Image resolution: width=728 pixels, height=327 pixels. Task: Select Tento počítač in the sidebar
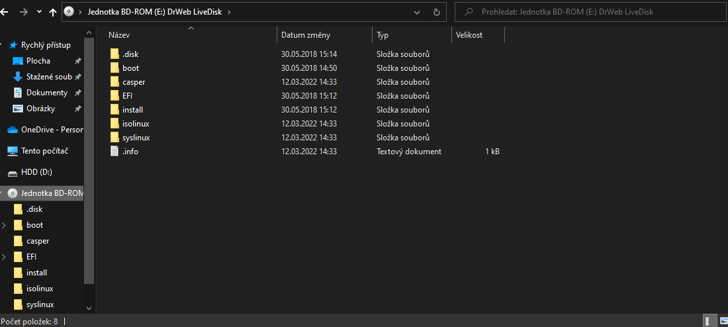pyautogui.click(x=44, y=151)
